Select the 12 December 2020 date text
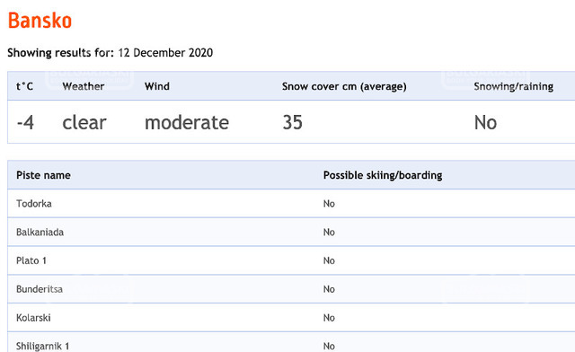The width and height of the screenshot is (575, 352). [x=165, y=53]
